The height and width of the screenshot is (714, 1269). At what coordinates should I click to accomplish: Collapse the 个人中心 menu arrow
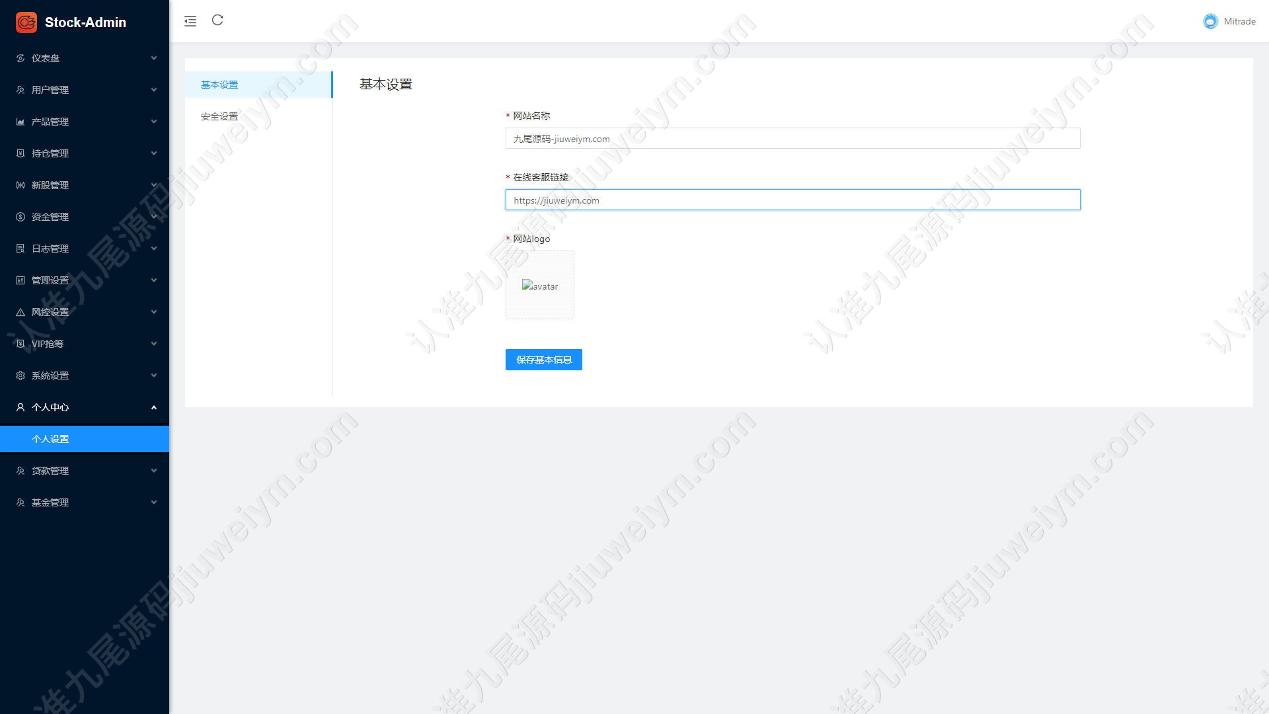point(154,407)
